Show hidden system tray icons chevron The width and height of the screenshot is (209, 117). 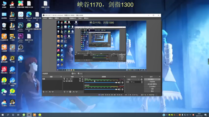point(167,115)
